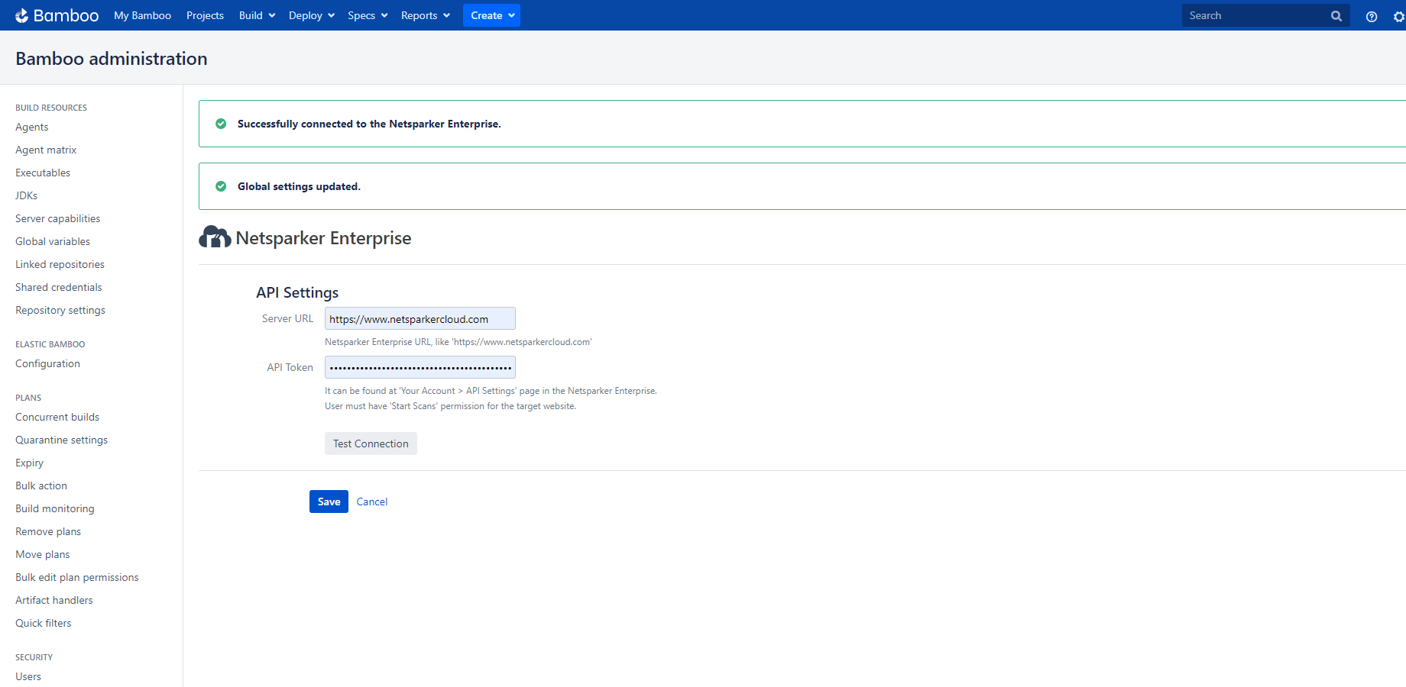Open Artifact handlers link

(x=54, y=600)
